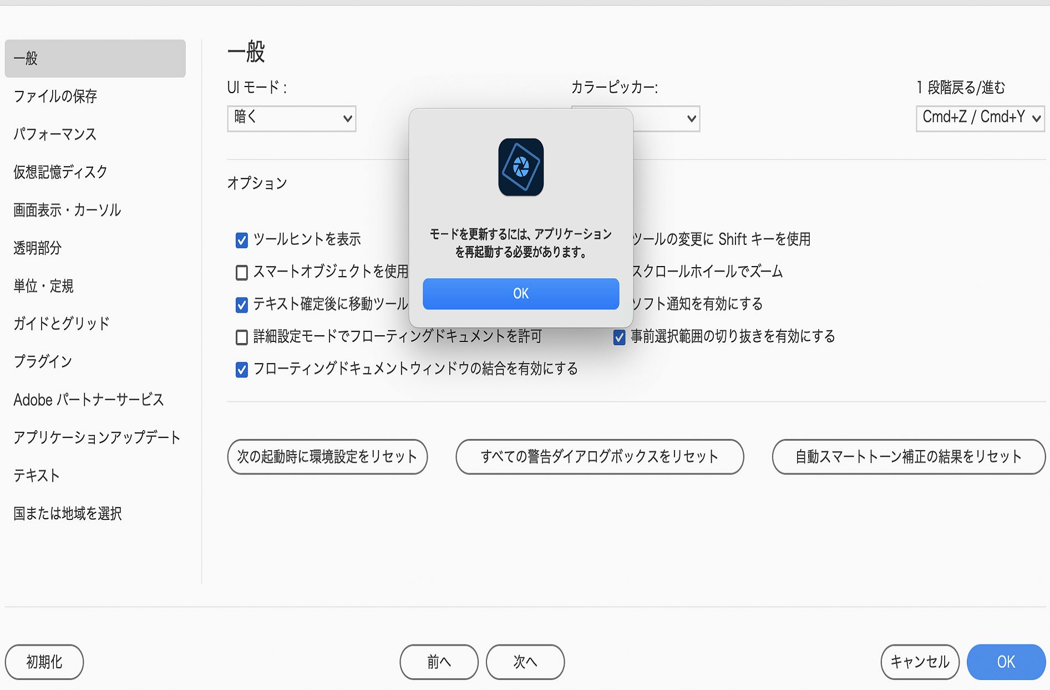Click the キャンセル button
Image resolution: width=1050 pixels, height=690 pixels.
click(920, 662)
